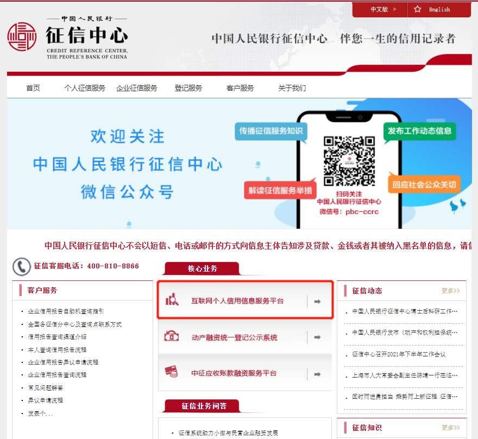Click the 伴您一生的信用记录者 header slogan

coord(398,39)
